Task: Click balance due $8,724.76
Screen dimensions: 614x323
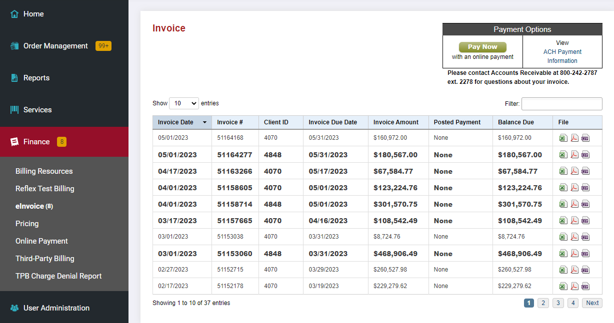Action: (x=511, y=237)
